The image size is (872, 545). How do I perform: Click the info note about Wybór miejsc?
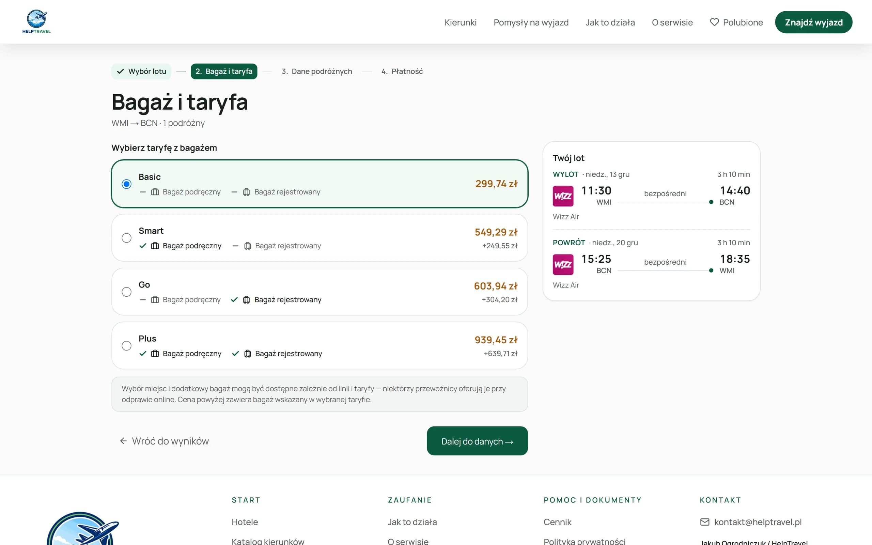click(320, 394)
